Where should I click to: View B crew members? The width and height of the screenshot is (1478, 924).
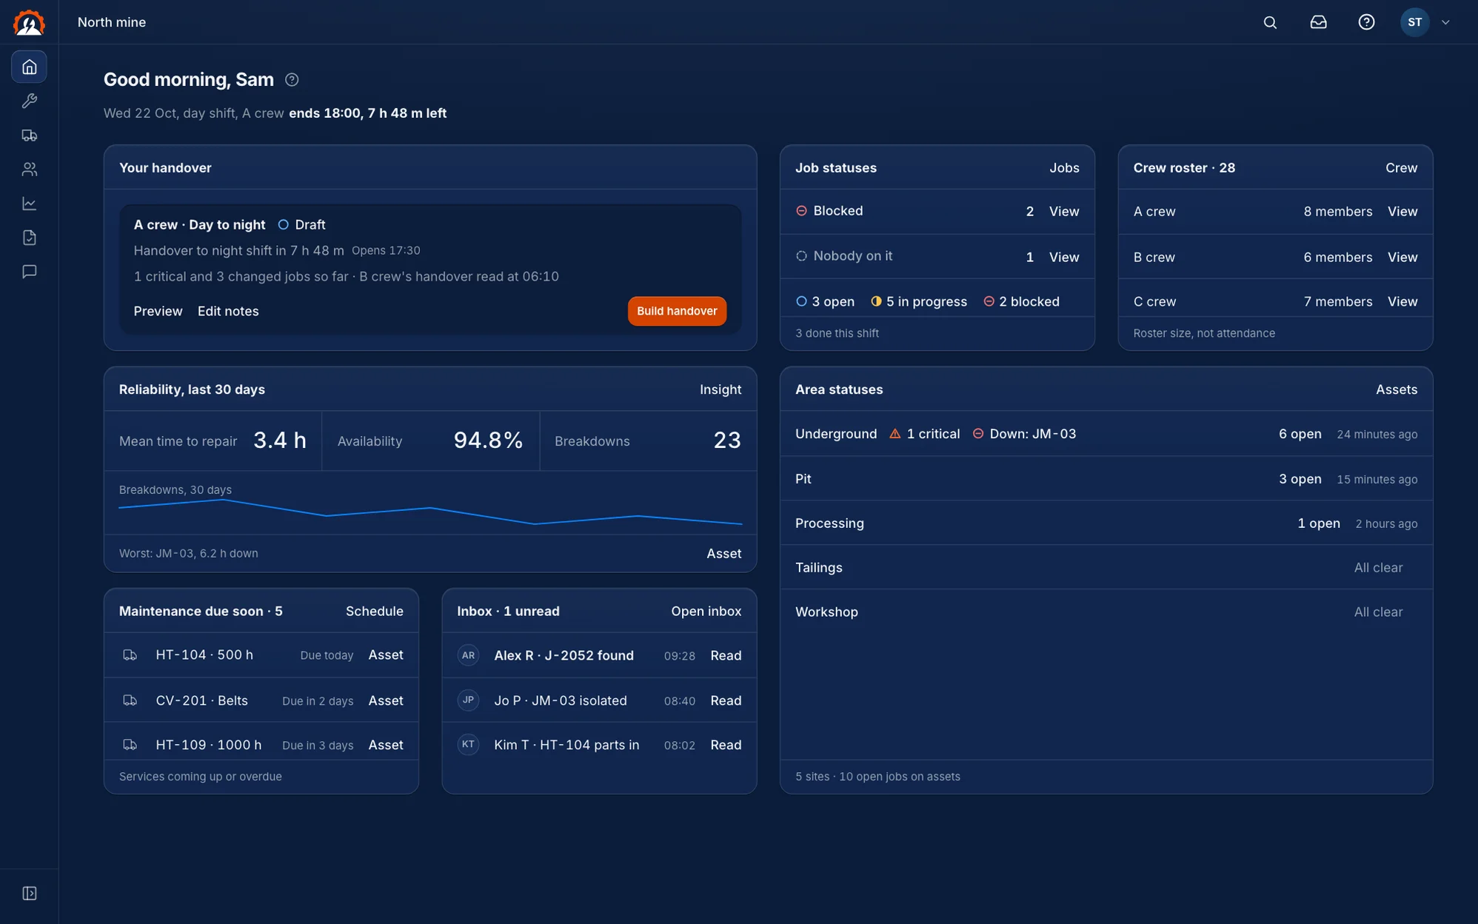point(1402,257)
